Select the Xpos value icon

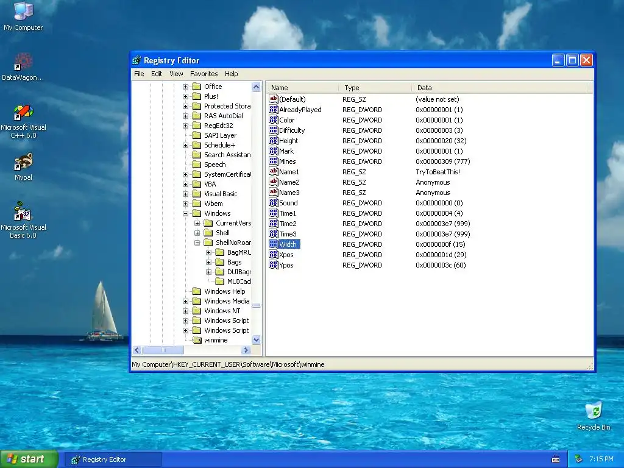point(274,254)
